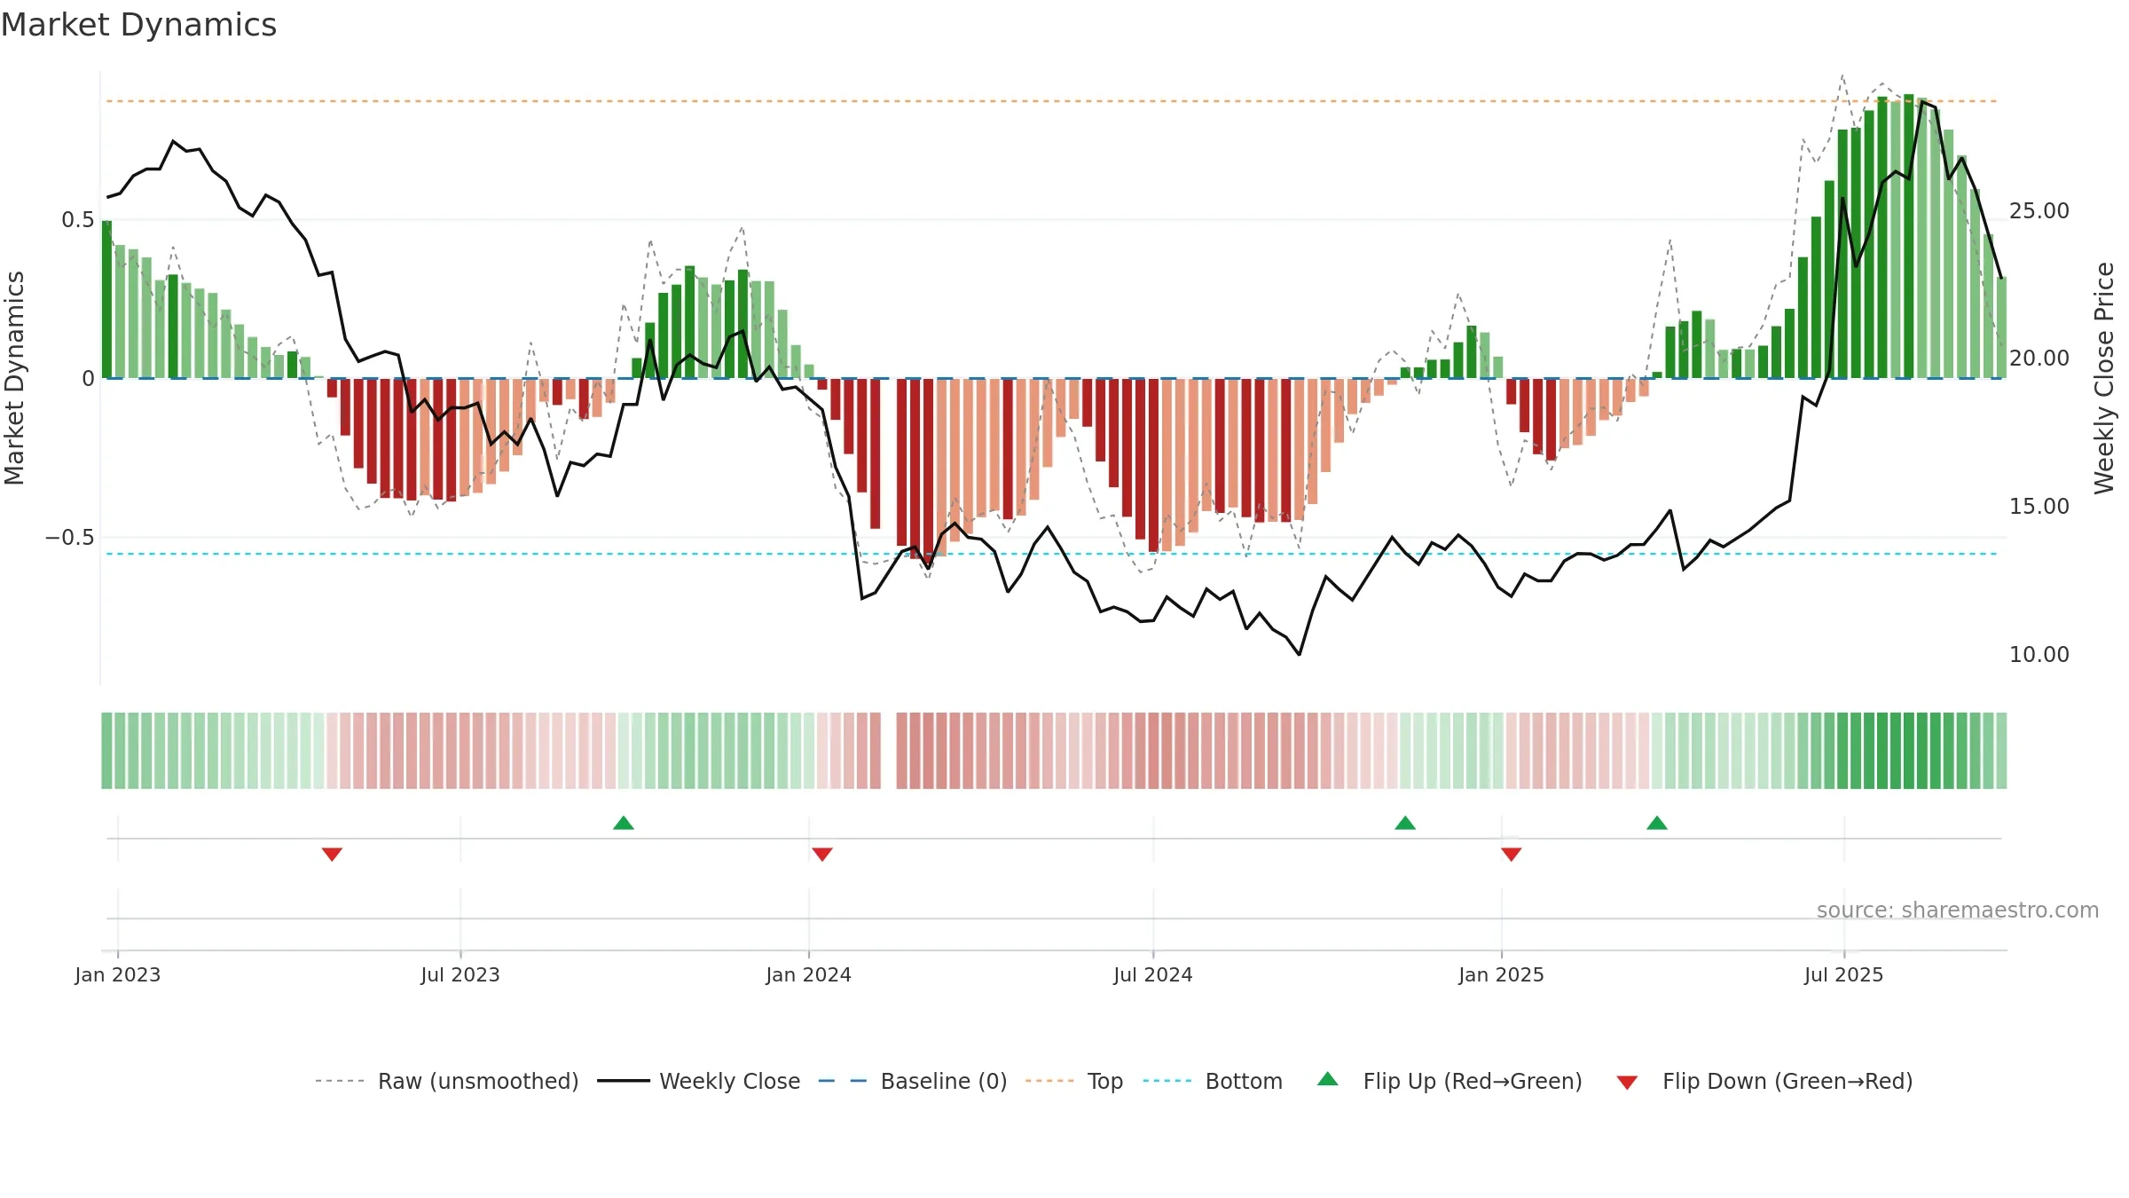Toggle the Flip Up (Red→Green) legend entry
This screenshot has height=1198, width=2129.
pos(1449,1081)
